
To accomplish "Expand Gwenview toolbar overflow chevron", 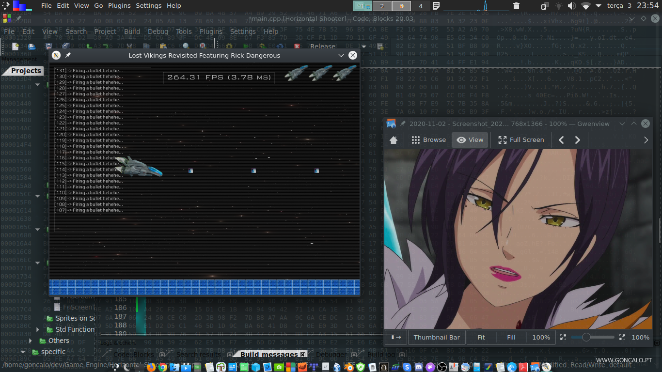I will click(646, 140).
